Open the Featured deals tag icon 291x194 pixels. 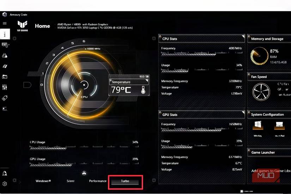click(x=5, y=98)
